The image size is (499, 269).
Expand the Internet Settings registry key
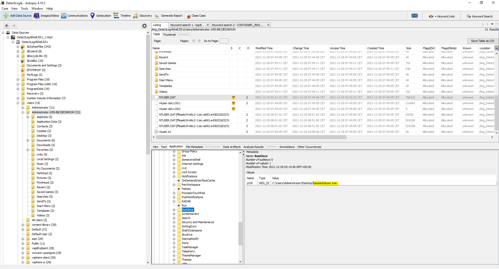(x=174, y=164)
